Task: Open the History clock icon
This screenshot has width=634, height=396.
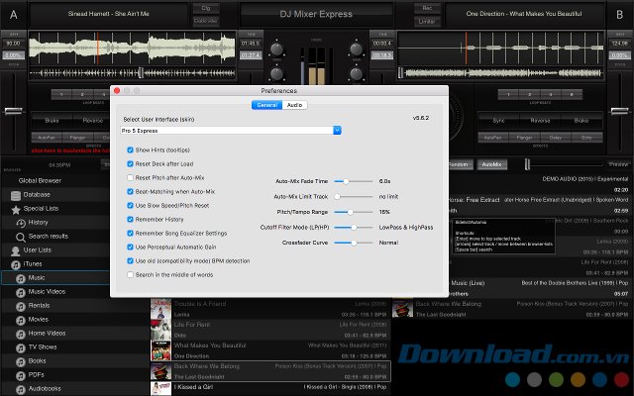Action: (x=21, y=223)
